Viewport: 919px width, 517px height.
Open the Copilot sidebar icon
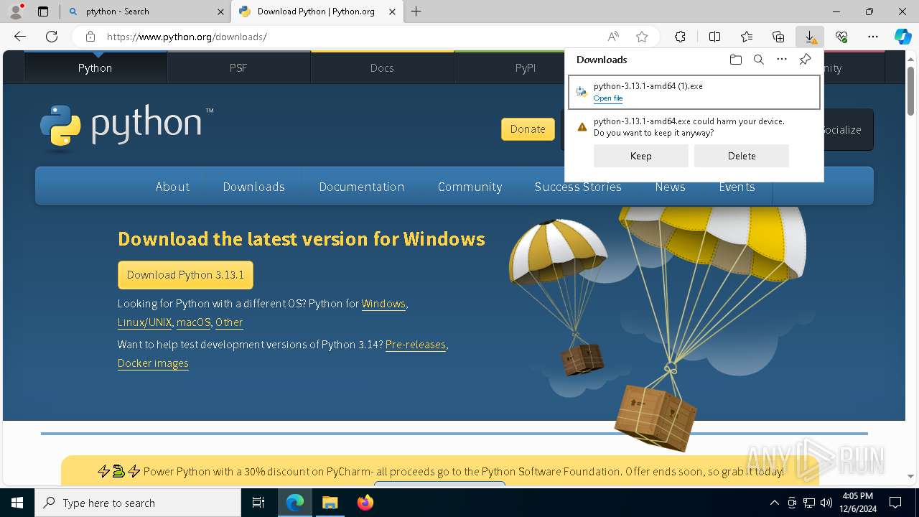click(902, 37)
